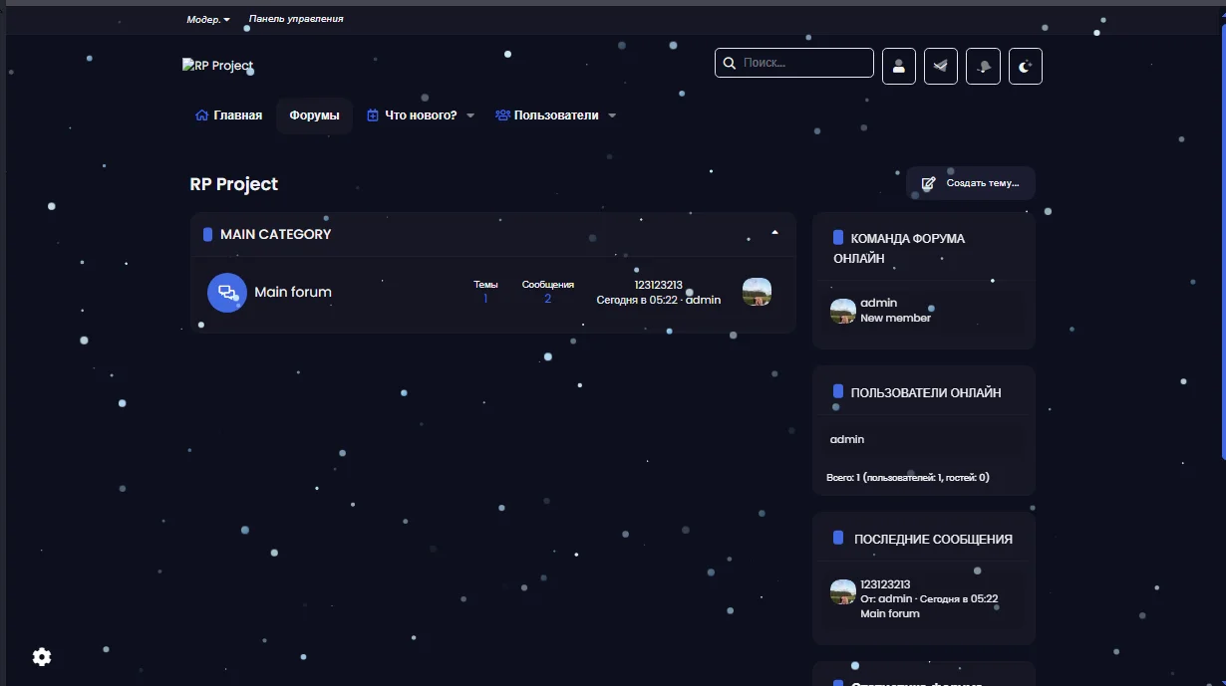Click admin avatar in forum team online block
The image size is (1226, 686).
843,311
